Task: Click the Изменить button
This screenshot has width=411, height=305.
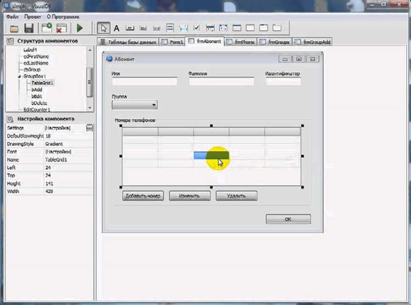Action: tap(190, 196)
